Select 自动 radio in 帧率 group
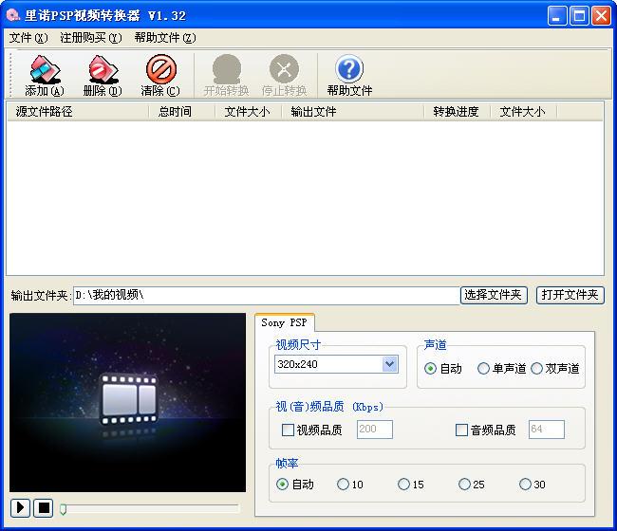The image size is (617, 531). (282, 485)
